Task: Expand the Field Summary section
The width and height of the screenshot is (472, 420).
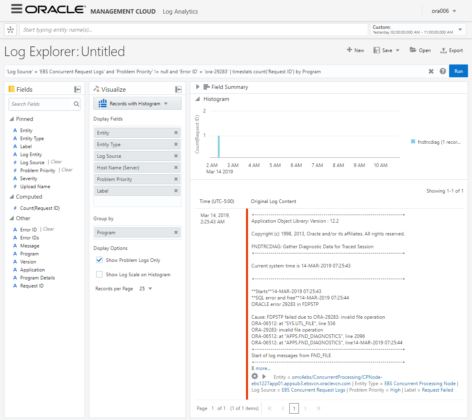Action: coord(198,87)
